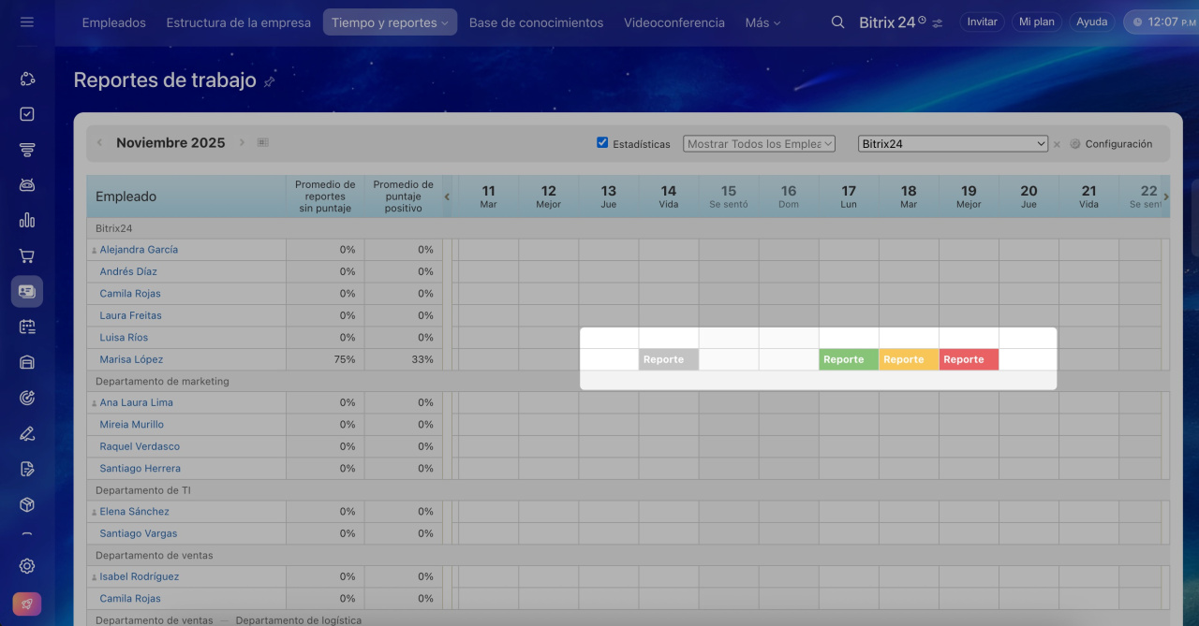Open the settings gear in the sidebar
This screenshot has width=1199, height=626.
click(x=27, y=566)
